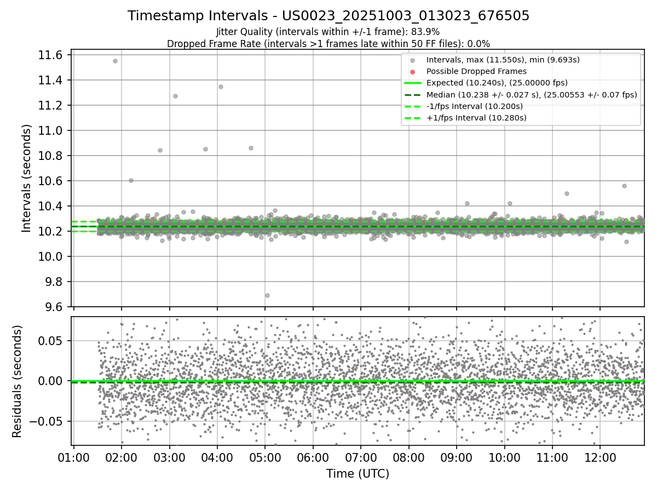This screenshot has height=493, width=657.
Task: Click legend entry '+1/fps Interval (10.280s)'
Action: (476, 117)
